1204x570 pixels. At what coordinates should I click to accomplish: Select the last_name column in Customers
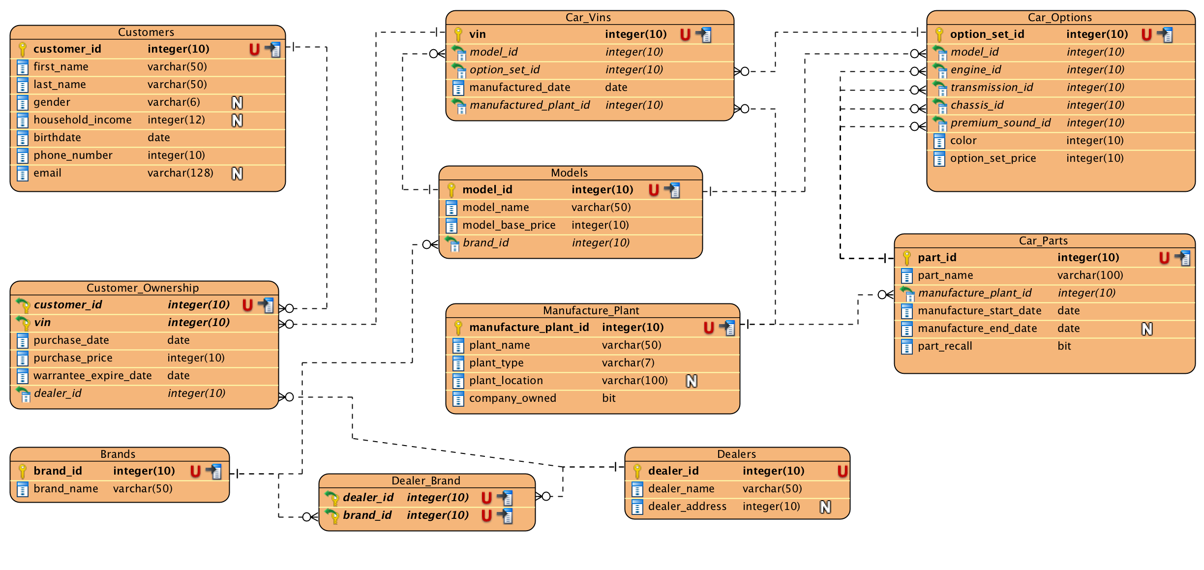(148, 85)
